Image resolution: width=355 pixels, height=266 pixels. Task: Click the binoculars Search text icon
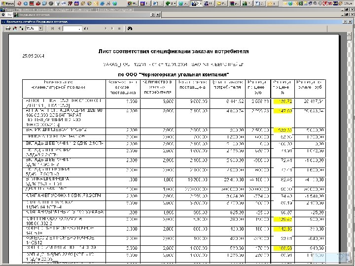pyautogui.click(x=130, y=29)
